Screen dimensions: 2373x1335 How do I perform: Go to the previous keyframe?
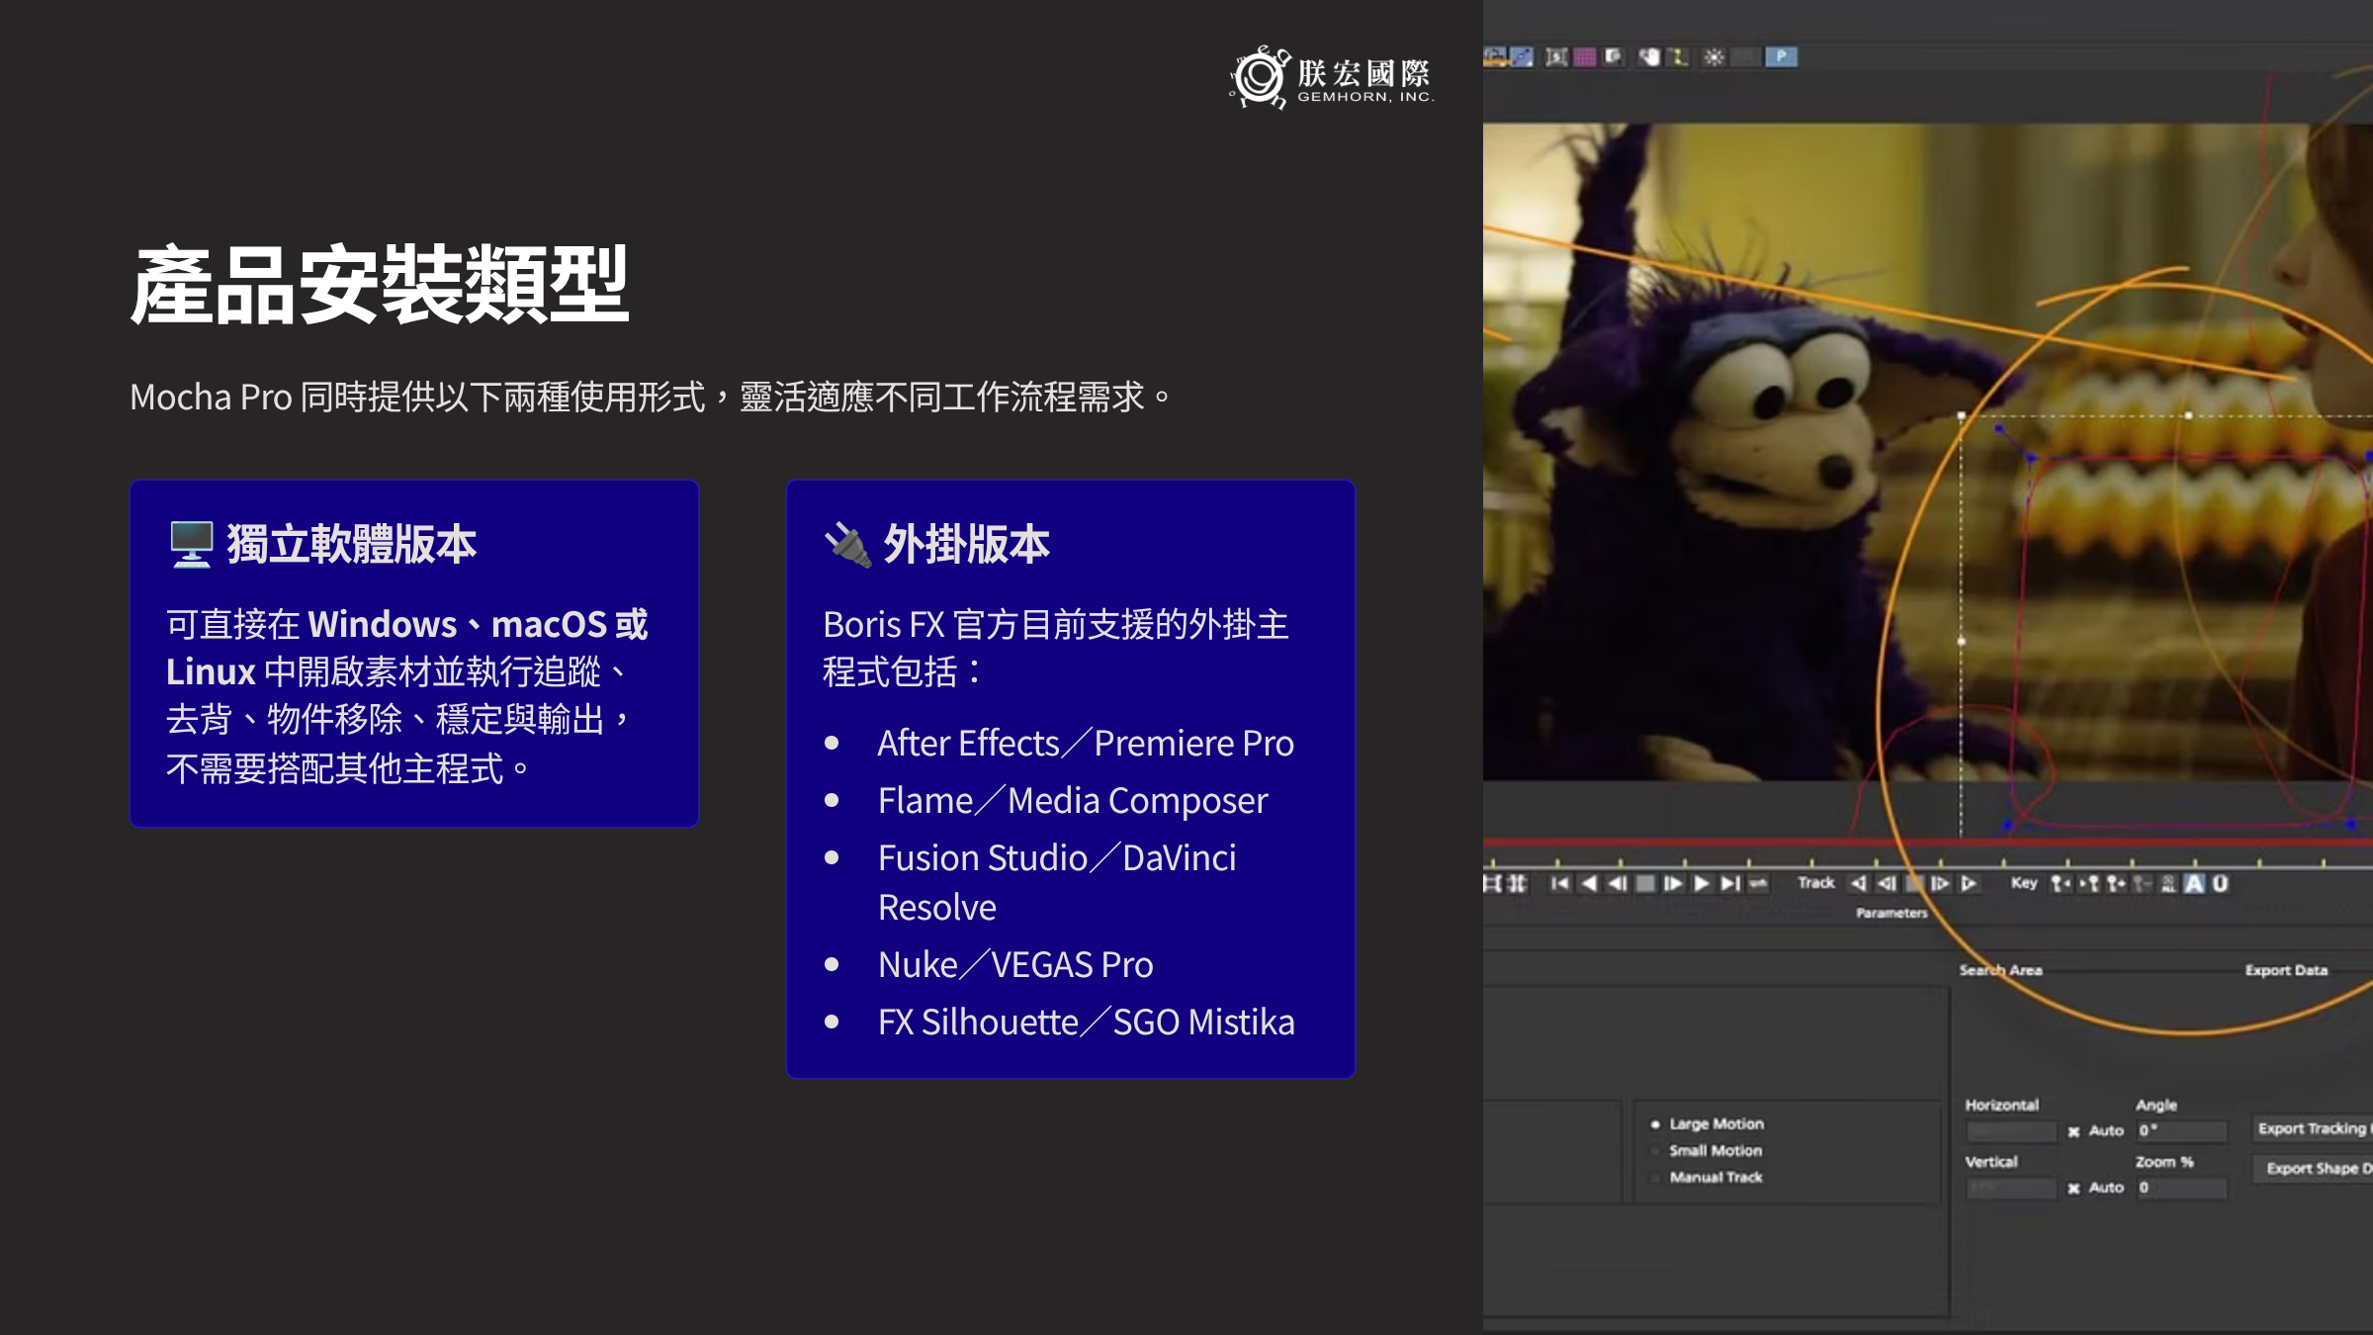(2061, 883)
